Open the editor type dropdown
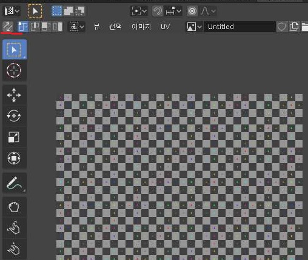This screenshot has height=260, width=308. pos(12,11)
